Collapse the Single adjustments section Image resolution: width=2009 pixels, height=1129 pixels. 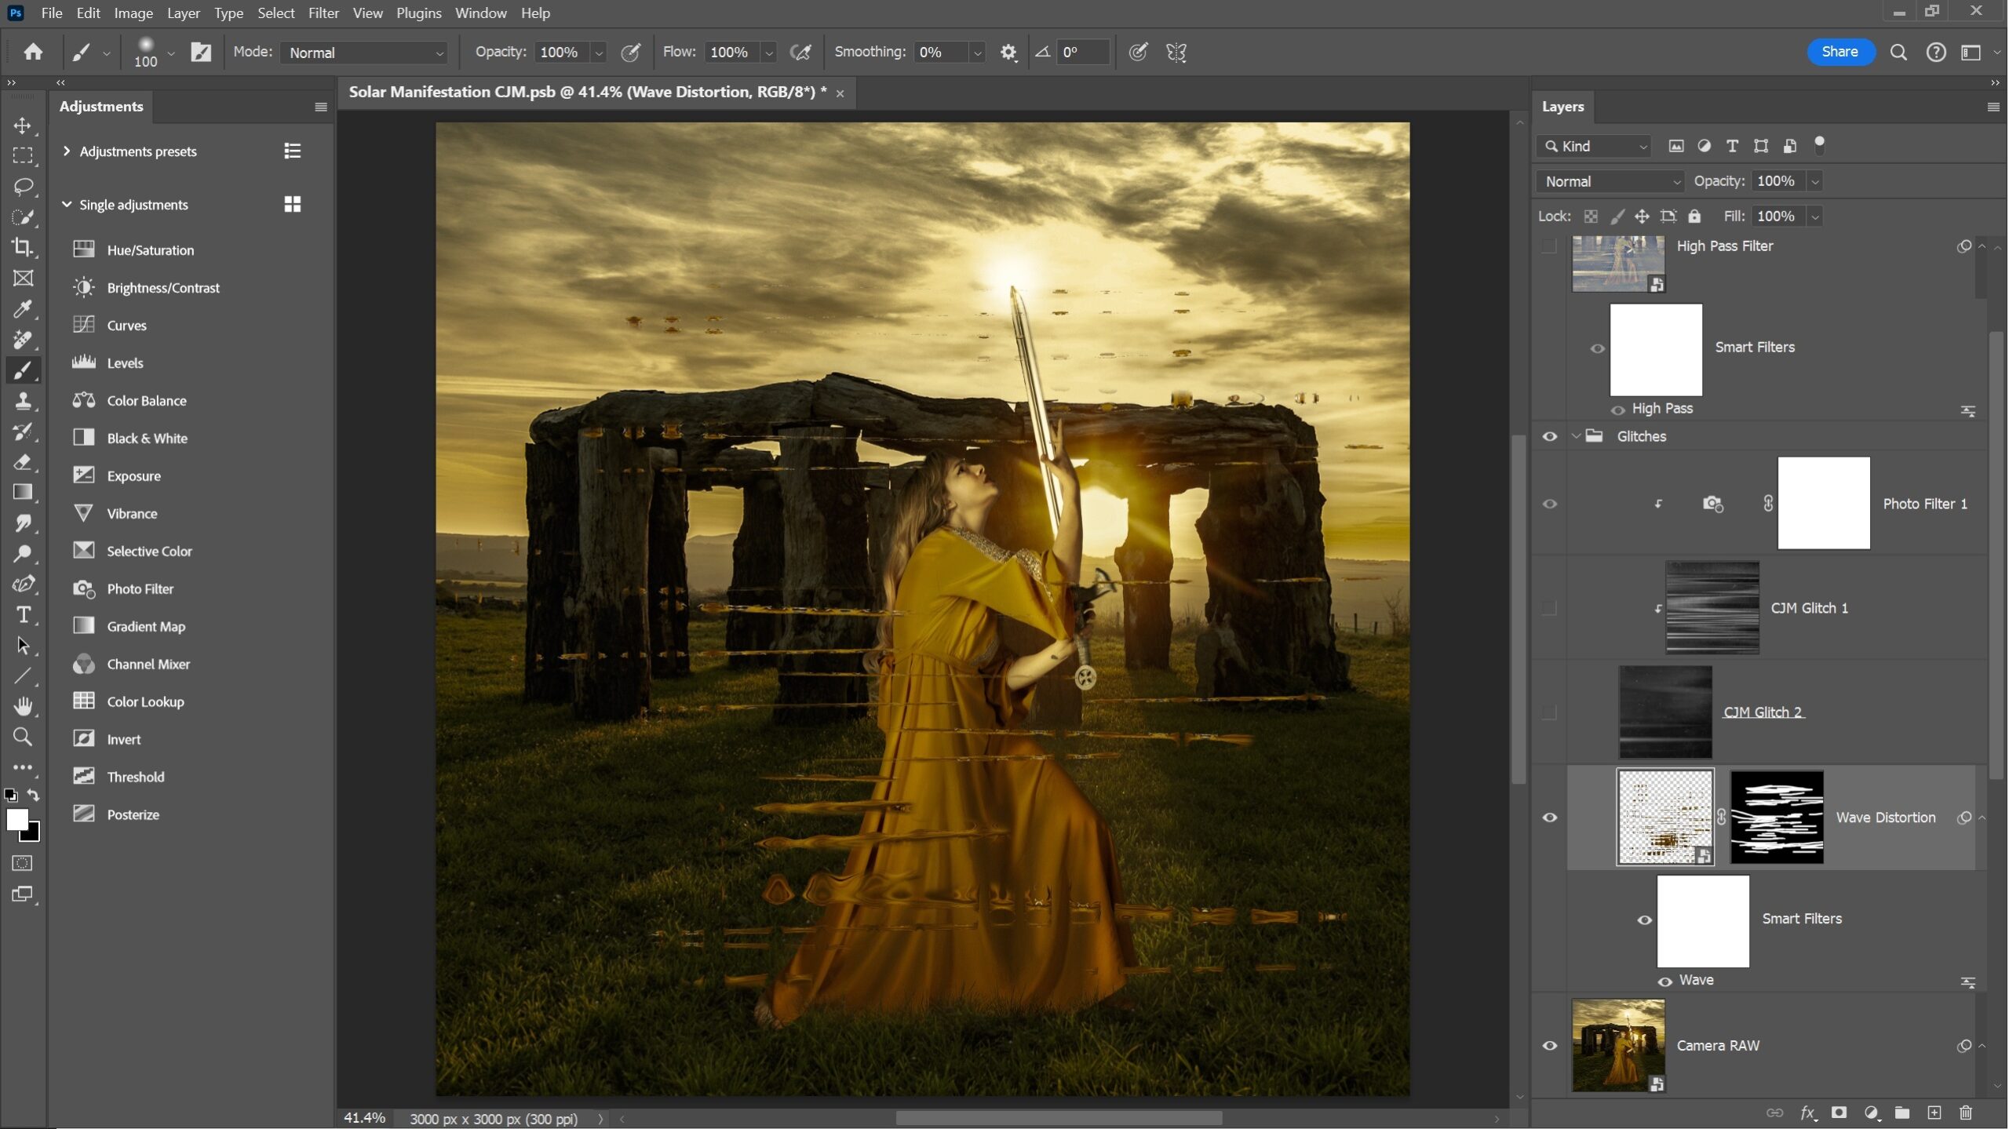point(67,205)
